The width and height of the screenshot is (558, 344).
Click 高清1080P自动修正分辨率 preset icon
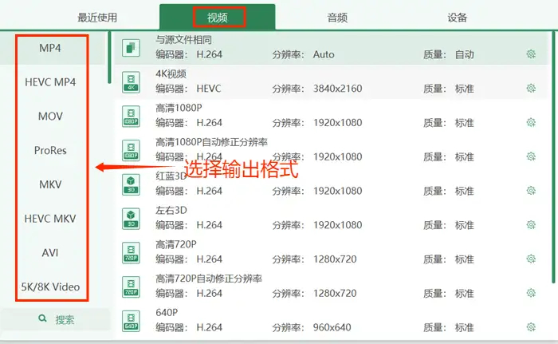coord(131,150)
